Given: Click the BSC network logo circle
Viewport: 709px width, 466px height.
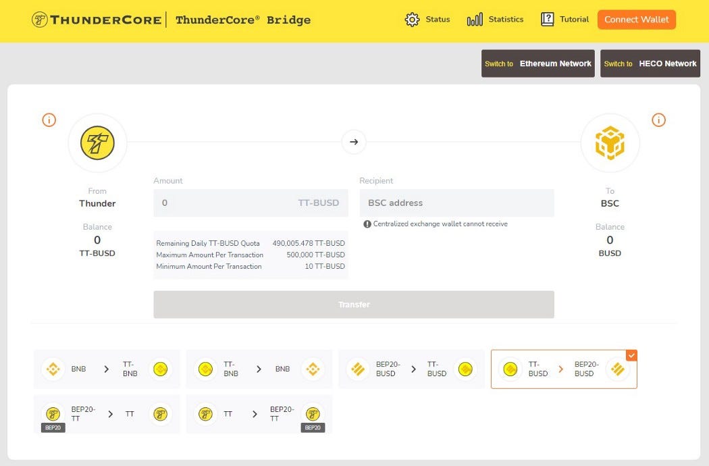Looking at the screenshot, I should click(x=610, y=143).
